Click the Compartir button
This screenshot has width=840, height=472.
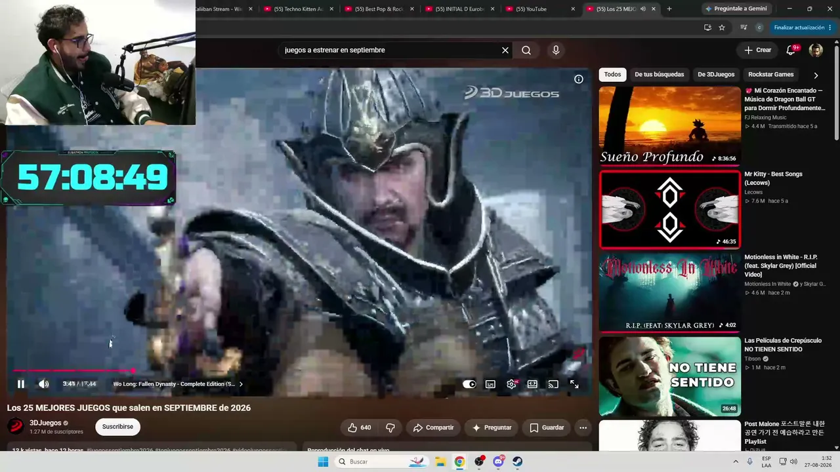[433, 427]
